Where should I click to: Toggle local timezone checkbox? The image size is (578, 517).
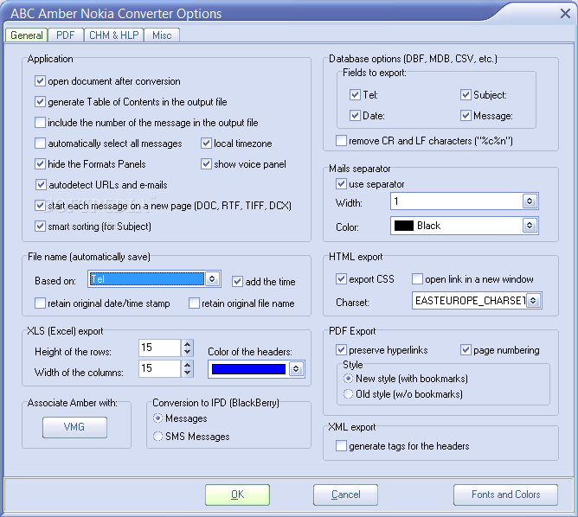[x=206, y=144]
